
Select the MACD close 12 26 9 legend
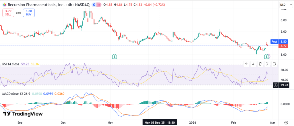point(16,93)
